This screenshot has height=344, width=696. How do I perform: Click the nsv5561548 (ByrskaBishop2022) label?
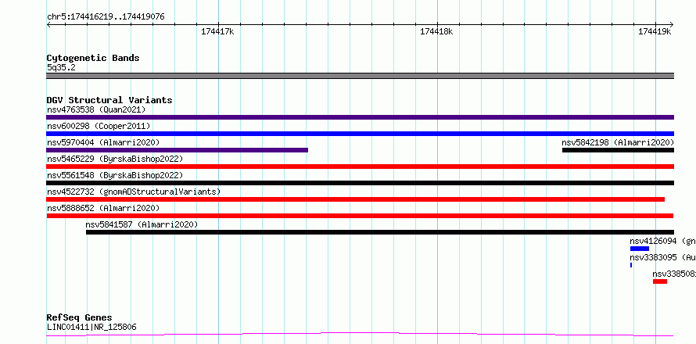(114, 175)
